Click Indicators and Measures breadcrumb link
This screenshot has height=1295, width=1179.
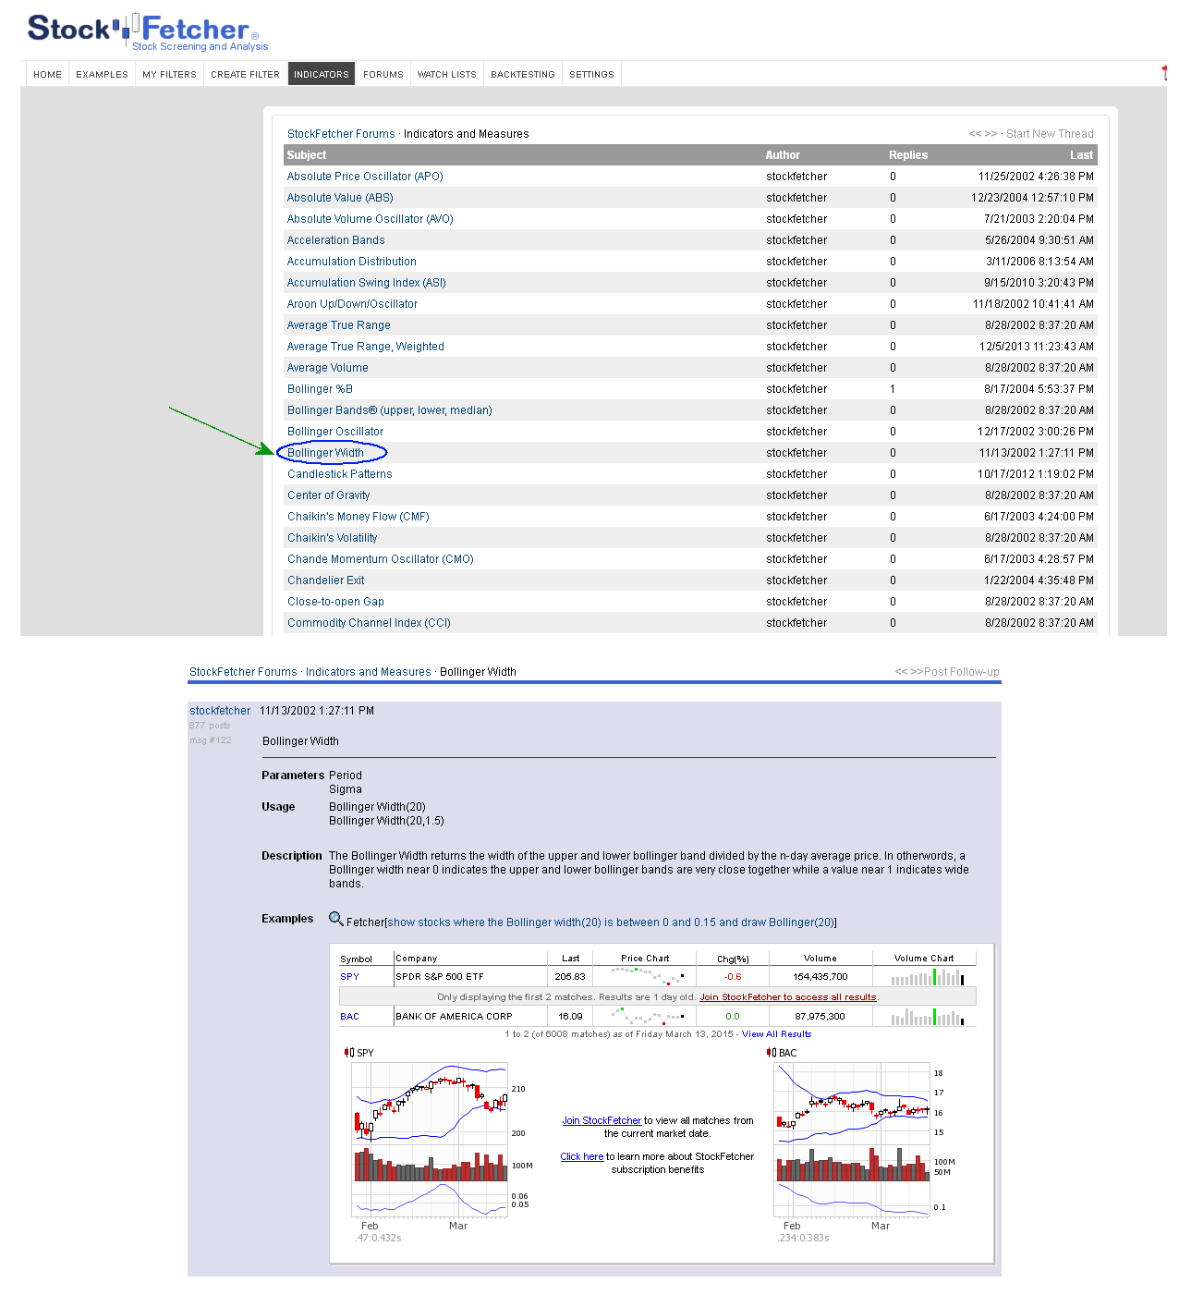pyautogui.click(x=369, y=672)
